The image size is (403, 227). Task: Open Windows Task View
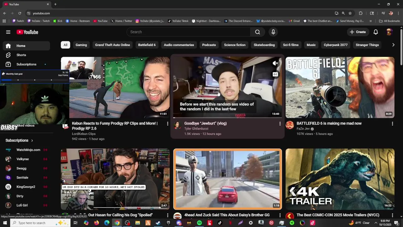pyautogui.click(x=76, y=223)
